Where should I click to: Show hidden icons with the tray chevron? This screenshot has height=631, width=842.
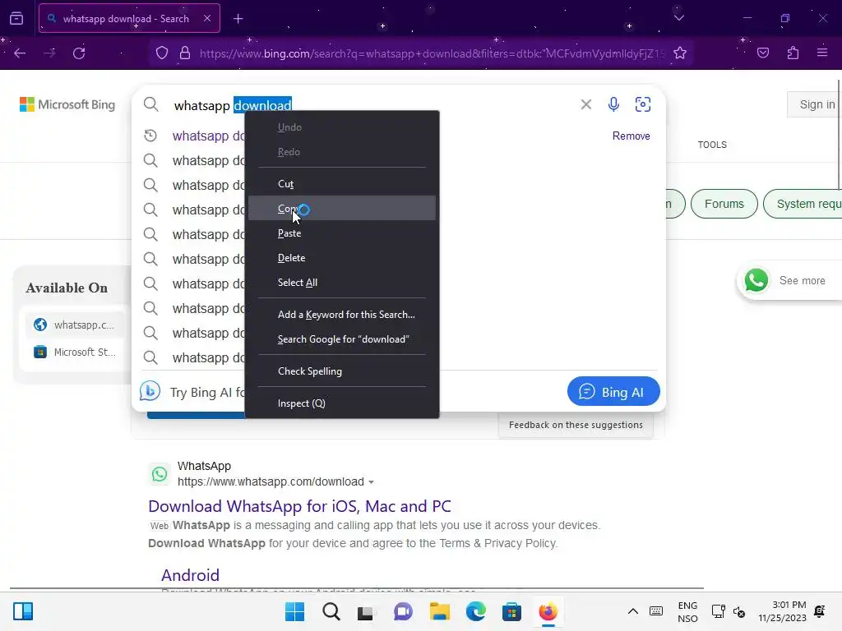tap(633, 611)
